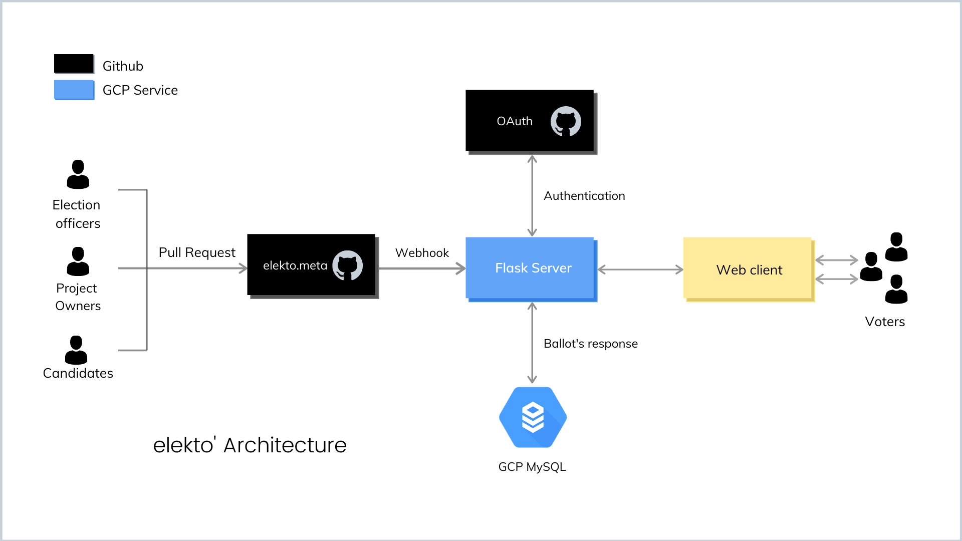Click the arrow between Flask Server and Web client
Screen dimensions: 962x541
pos(640,269)
